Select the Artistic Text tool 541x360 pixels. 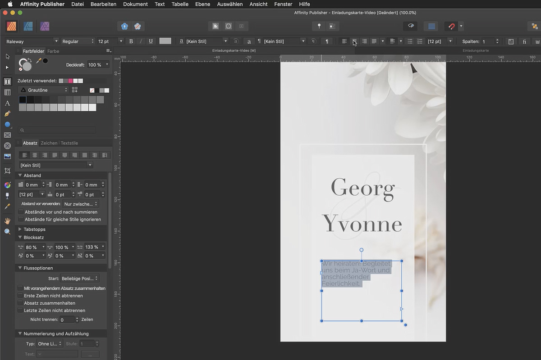click(x=7, y=103)
